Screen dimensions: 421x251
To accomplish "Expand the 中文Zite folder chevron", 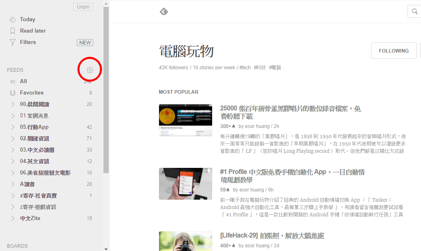I will tap(13, 218).
